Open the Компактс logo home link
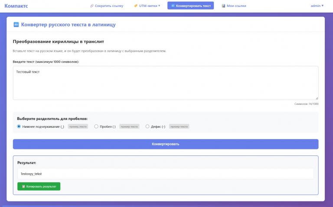333x207 pixels. click(16, 6)
